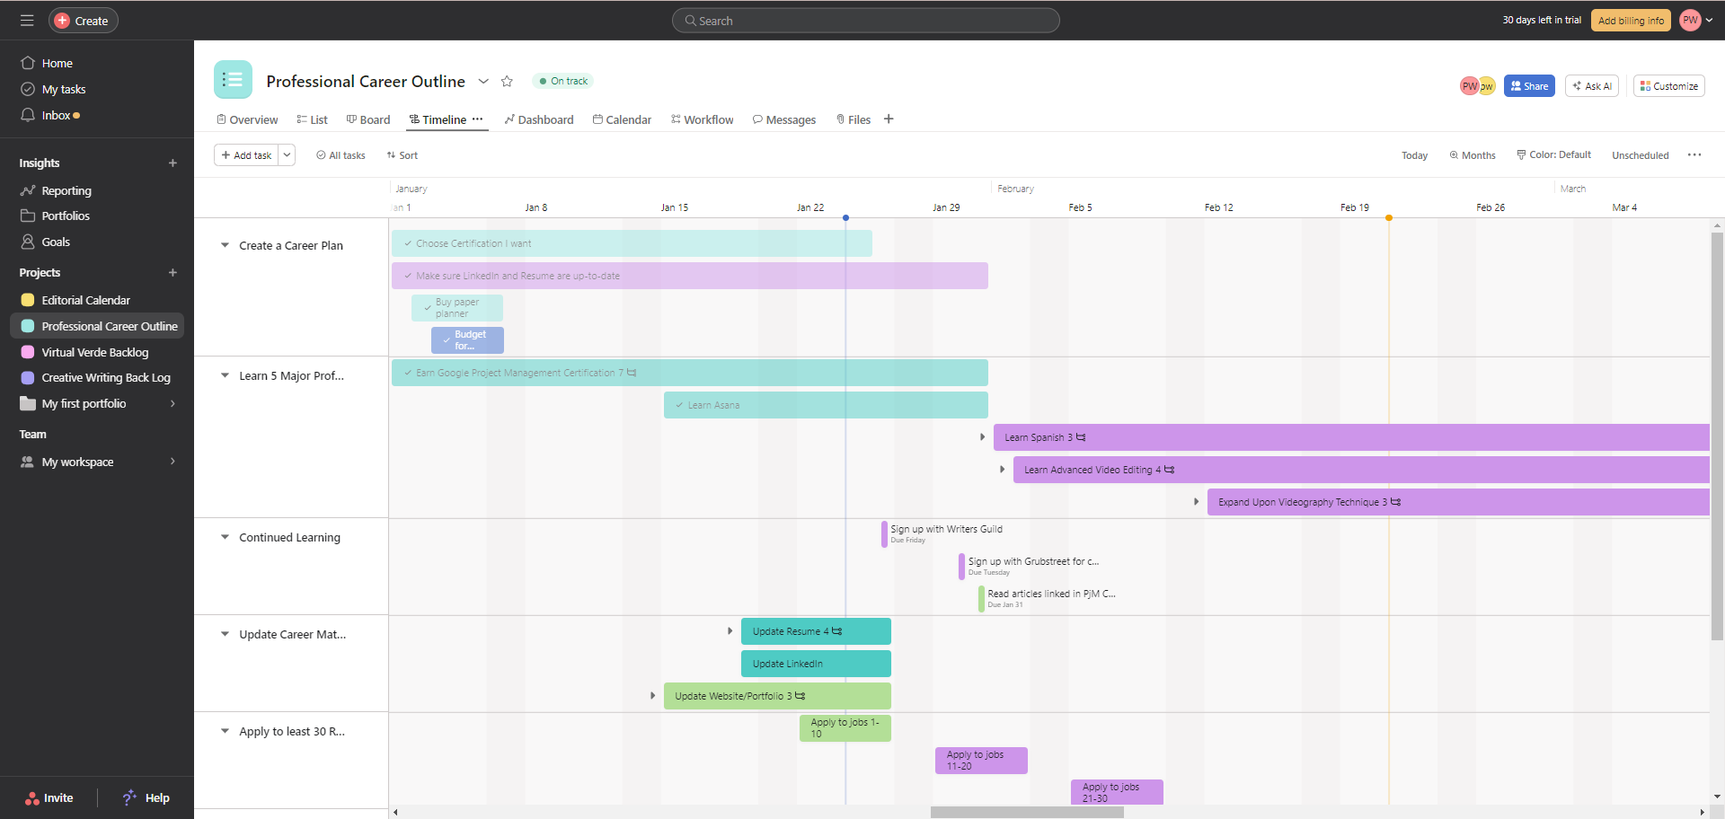Screen dimensions: 1725x819
Task: Click the Invite icon at bottom
Action: coord(31,797)
